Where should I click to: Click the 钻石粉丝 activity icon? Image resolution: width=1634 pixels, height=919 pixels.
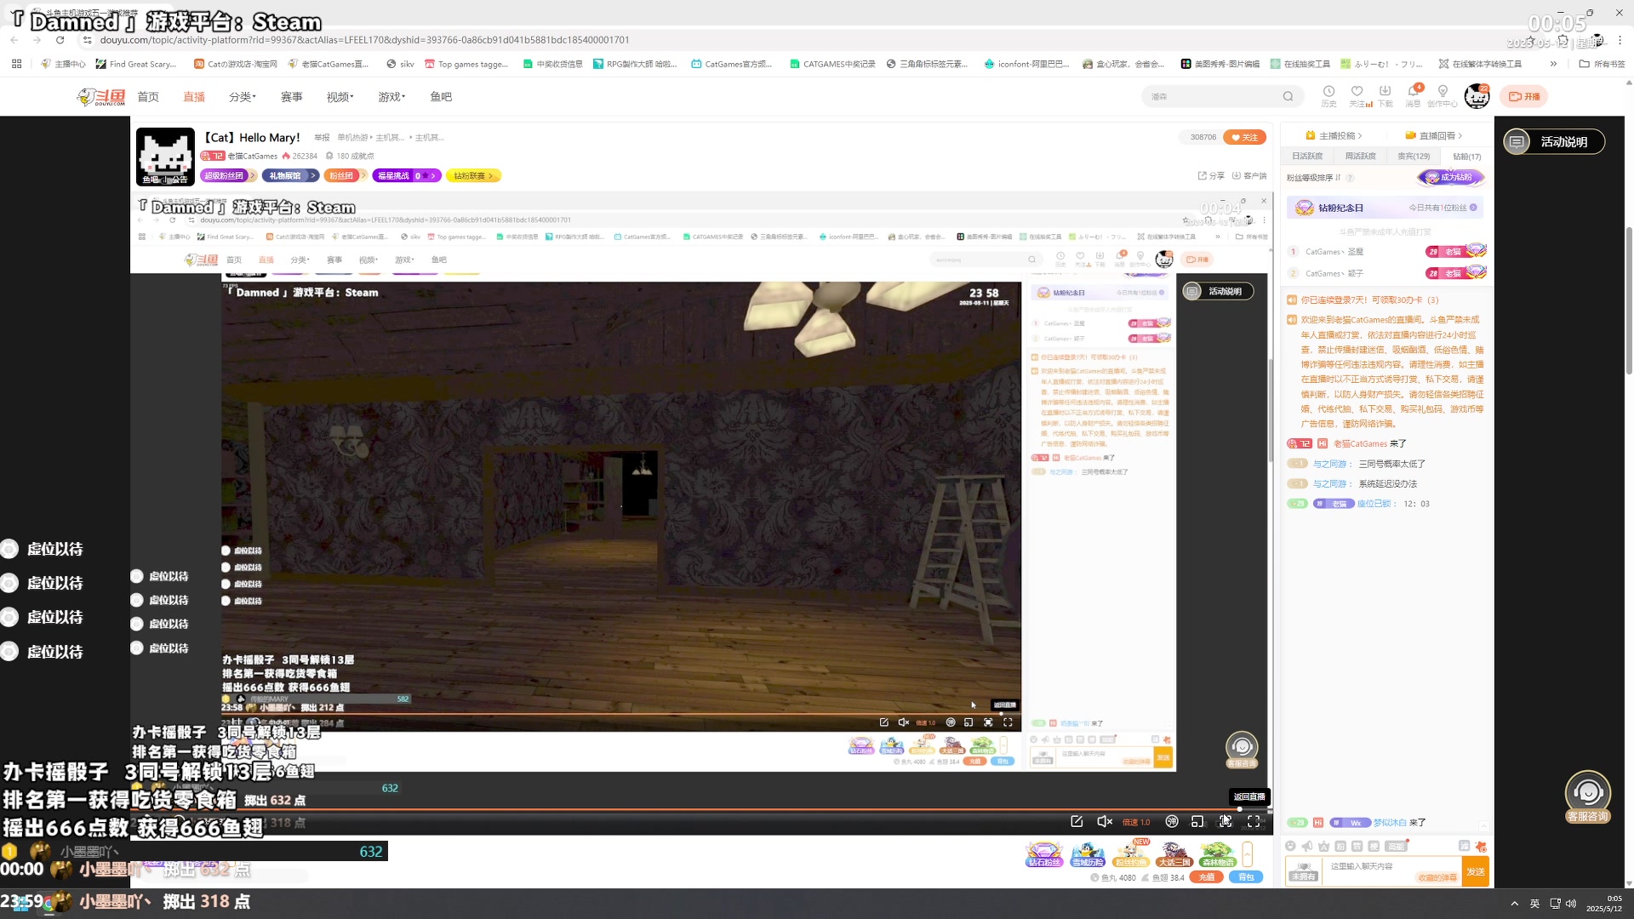click(x=1044, y=854)
